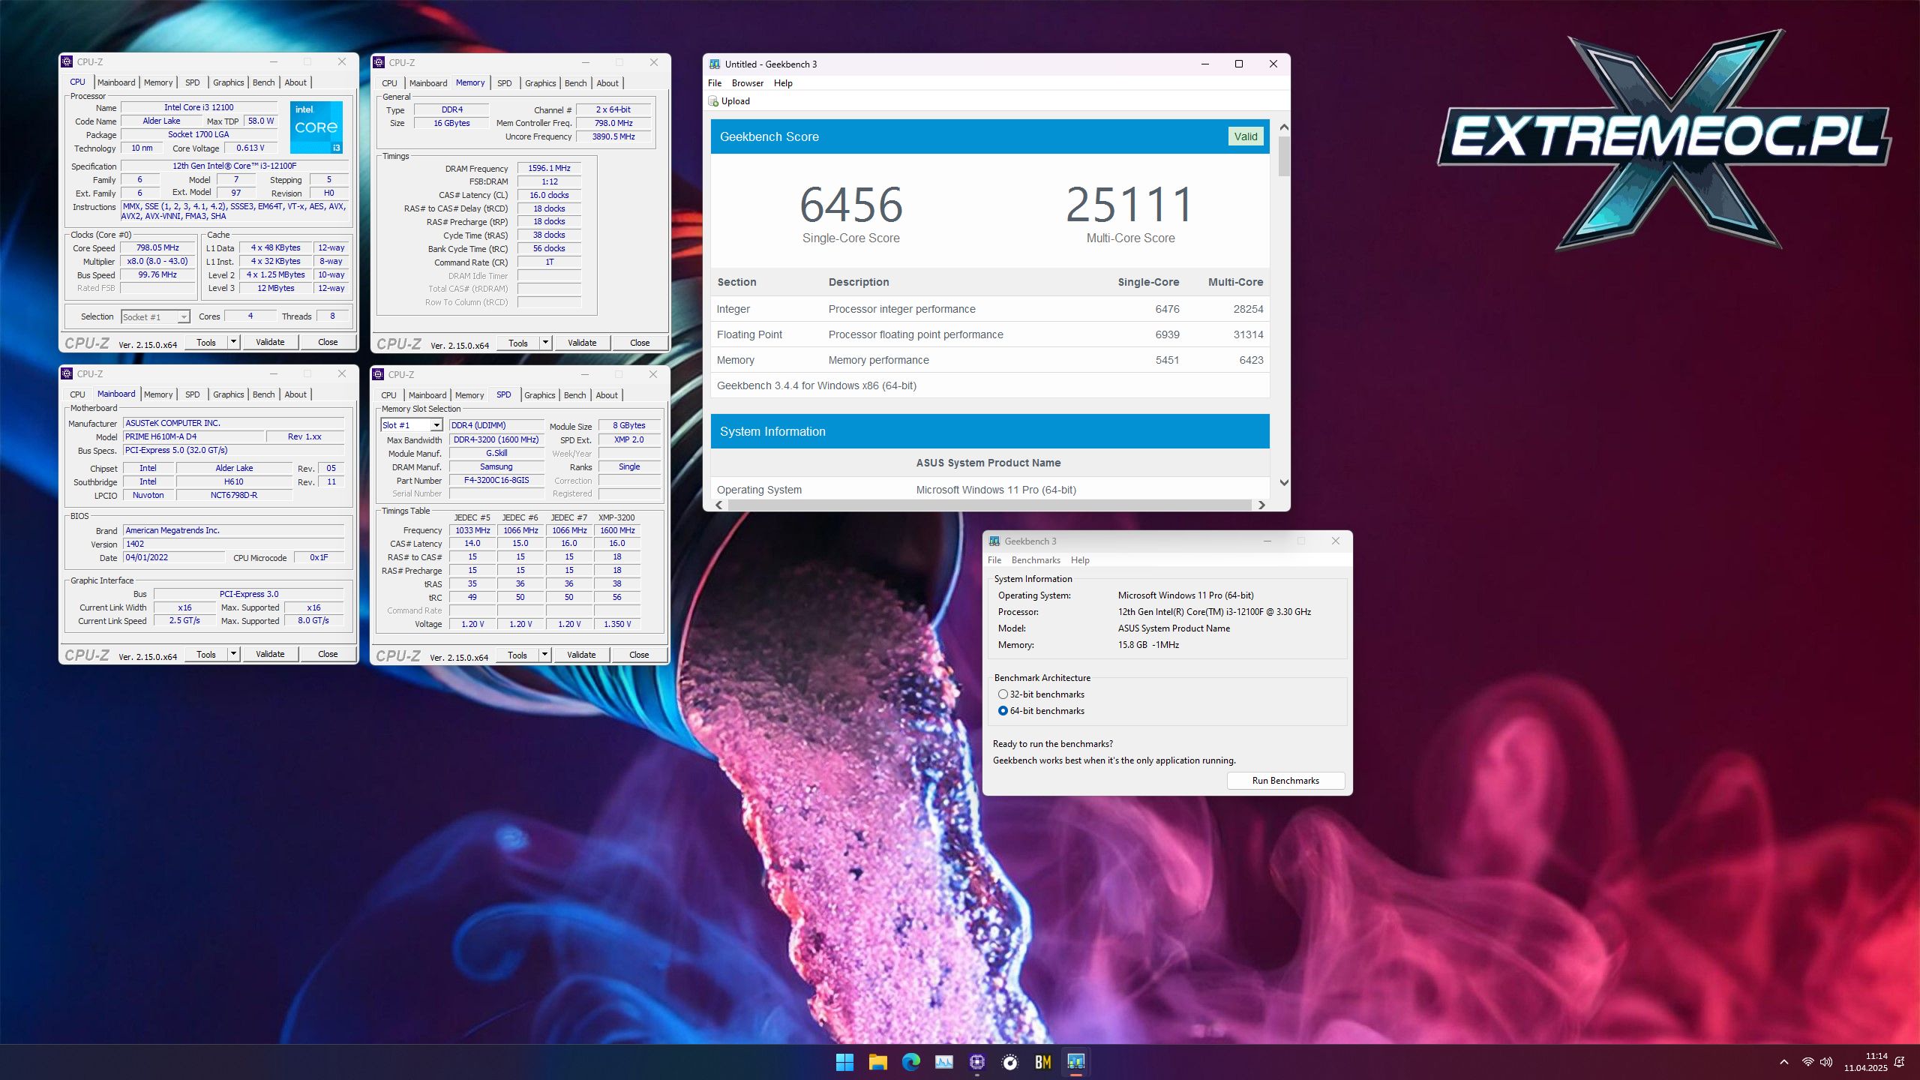Open the BM taskbar app
This screenshot has height=1080, width=1920.
(1042, 1062)
